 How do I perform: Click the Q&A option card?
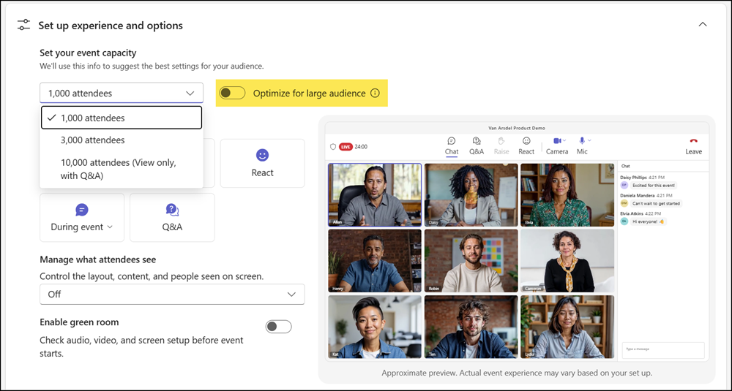pos(172,218)
